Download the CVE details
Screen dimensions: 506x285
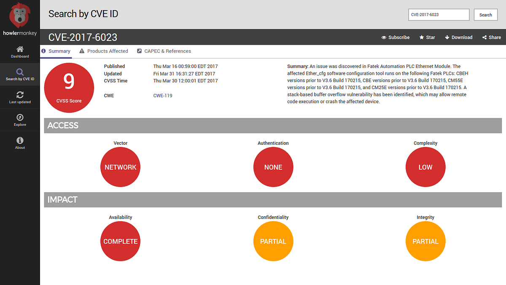click(459, 37)
